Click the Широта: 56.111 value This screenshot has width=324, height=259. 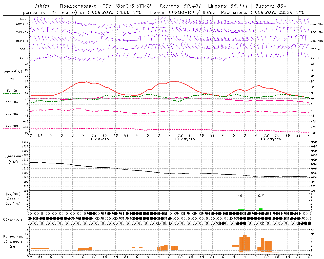tap(228, 6)
